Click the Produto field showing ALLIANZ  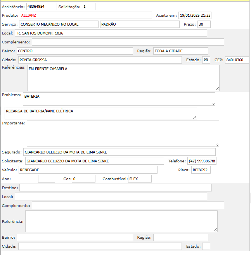tap(86, 15)
